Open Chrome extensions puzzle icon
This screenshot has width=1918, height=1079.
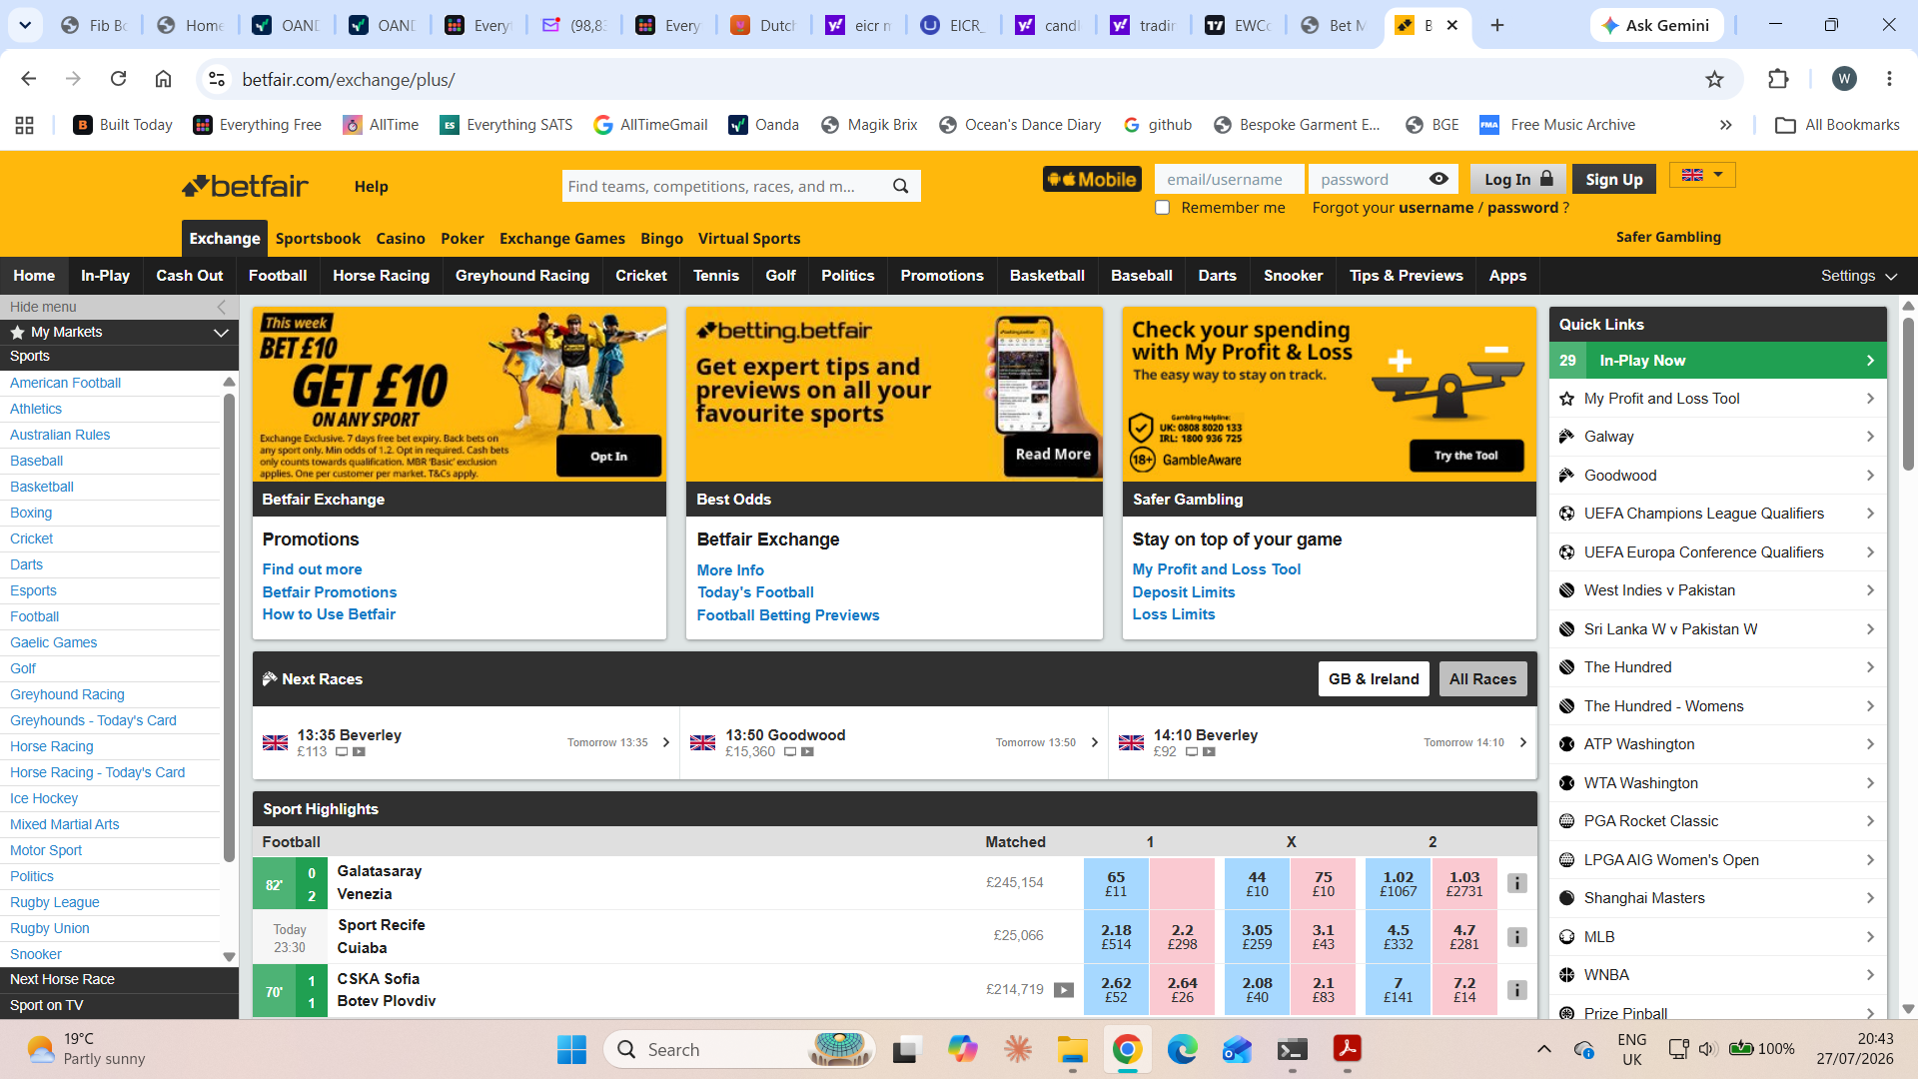coord(1778,79)
